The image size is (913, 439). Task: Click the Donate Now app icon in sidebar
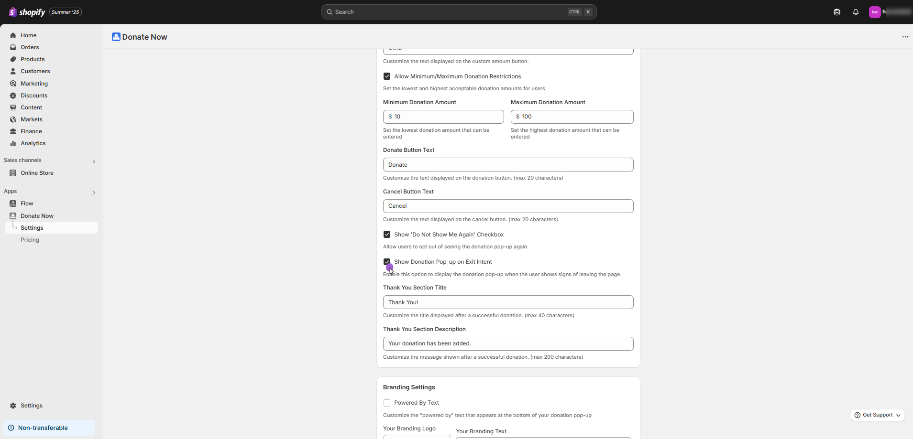tap(13, 216)
